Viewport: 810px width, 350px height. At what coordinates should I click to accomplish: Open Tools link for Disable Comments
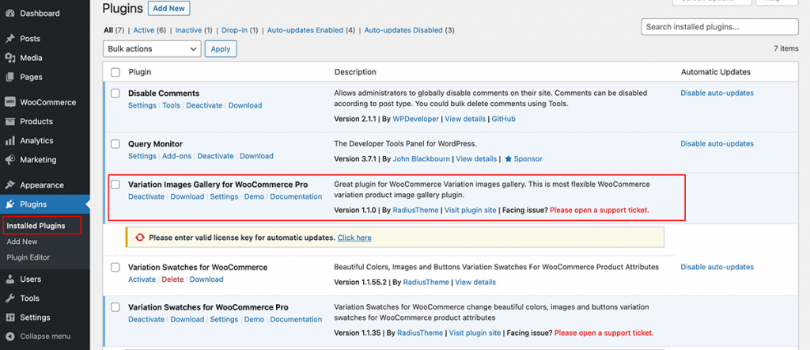point(171,105)
